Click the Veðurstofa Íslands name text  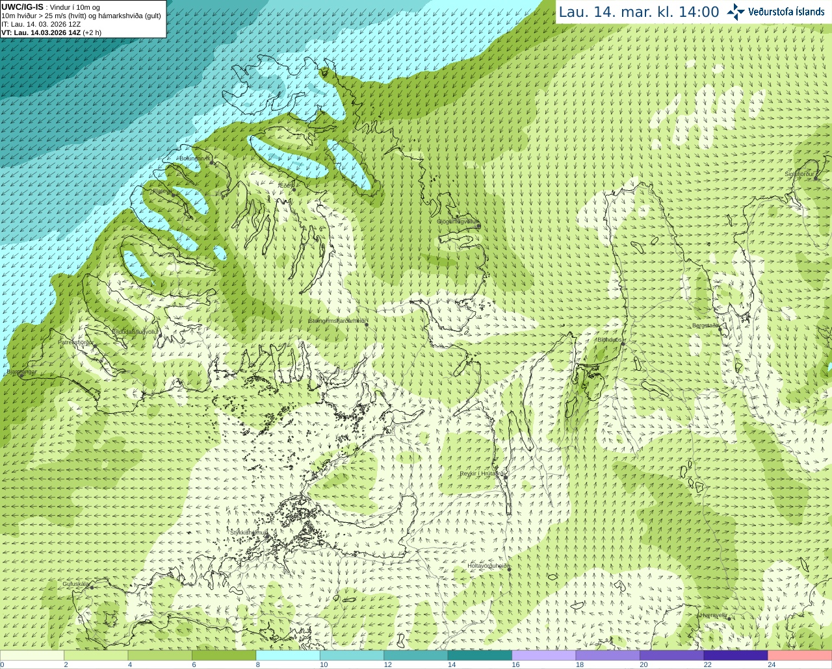[x=786, y=12]
